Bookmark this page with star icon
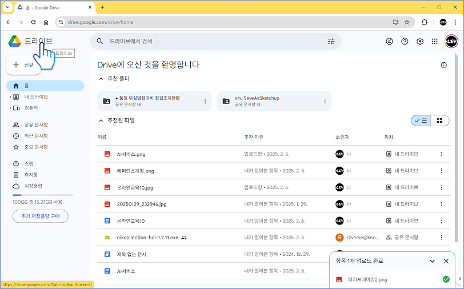 coord(407,22)
